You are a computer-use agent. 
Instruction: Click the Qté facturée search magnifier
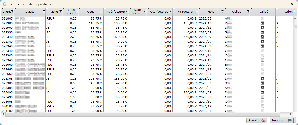click(171, 12)
